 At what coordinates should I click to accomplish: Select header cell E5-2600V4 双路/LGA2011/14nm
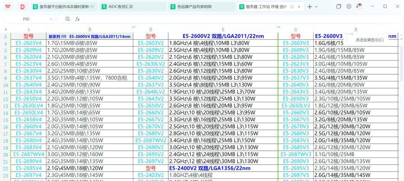(89, 36)
